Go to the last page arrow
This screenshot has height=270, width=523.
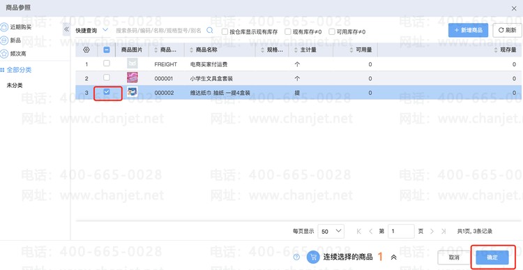(x=444, y=232)
